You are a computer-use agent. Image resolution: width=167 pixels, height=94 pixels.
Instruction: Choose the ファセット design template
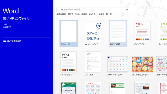click(163, 31)
